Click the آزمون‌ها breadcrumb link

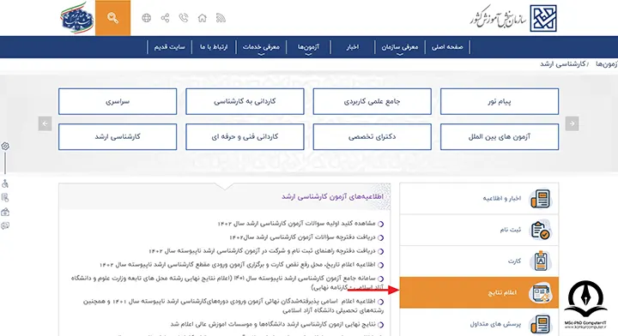607,63
